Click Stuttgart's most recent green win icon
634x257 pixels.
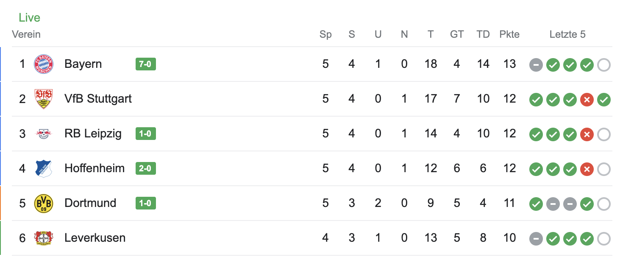604,100
